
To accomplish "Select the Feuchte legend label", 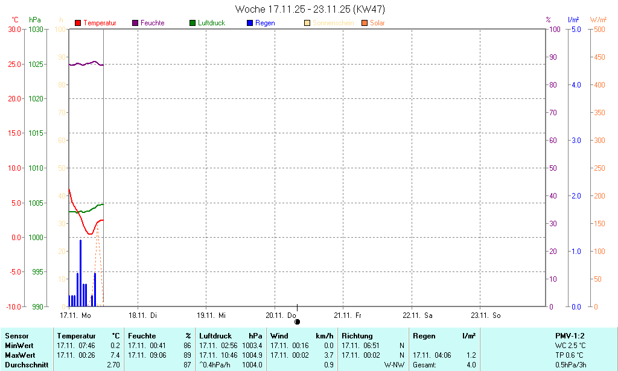I will [x=152, y=23].
